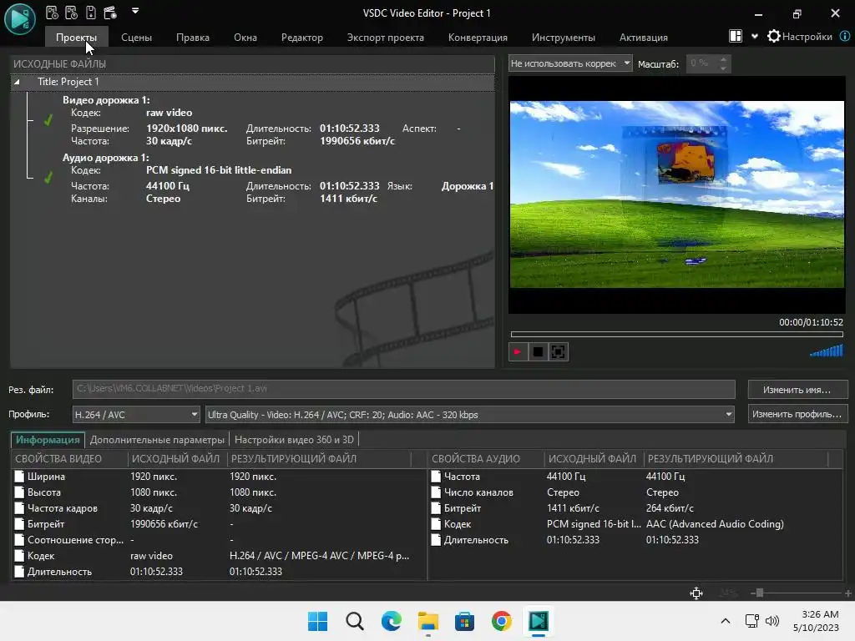Click the fit-to-window crosshair icon at bottom
Image resolution: width=855 pixels, height=641 pixels.
coord(696,593)
